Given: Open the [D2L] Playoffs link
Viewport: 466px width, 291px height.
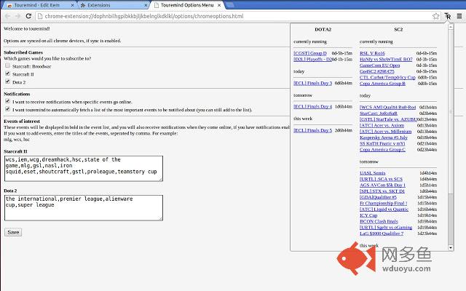Looking at the screenshot, I should click(312, 60).
